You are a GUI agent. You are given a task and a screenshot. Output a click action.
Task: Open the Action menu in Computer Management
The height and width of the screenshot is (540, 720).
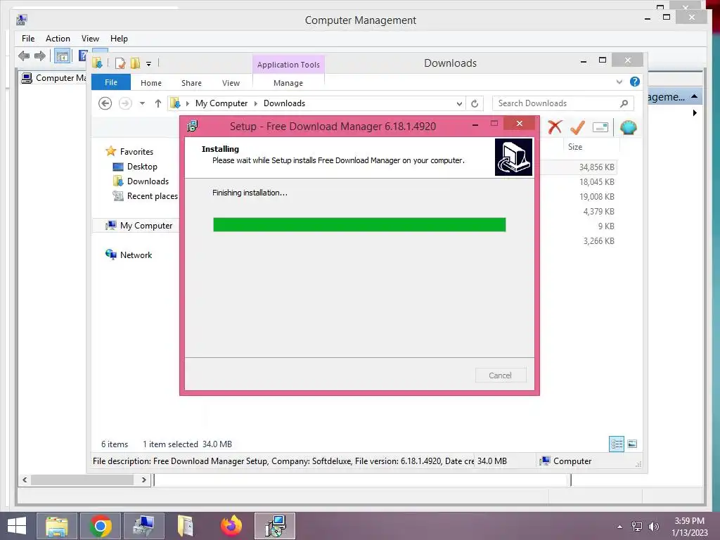(58, 39)
